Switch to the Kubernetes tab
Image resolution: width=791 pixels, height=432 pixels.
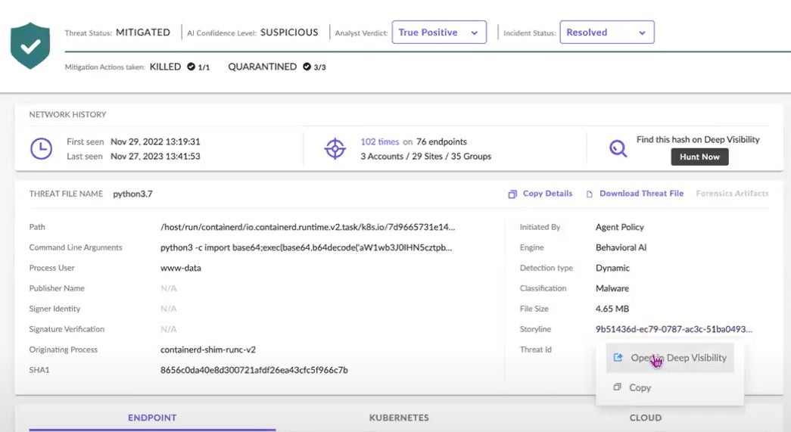coord(399,418)
